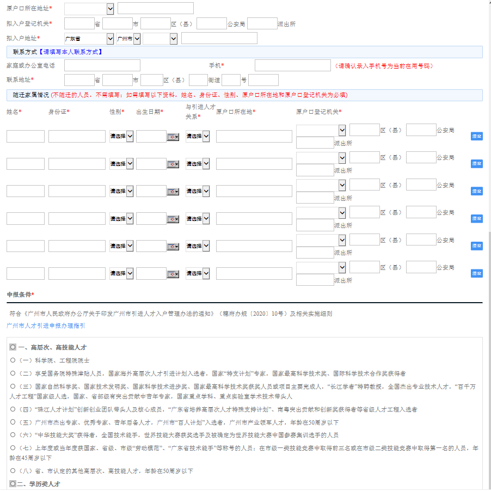
Task: Open 广州市人才引进申报办理指引 link
Action: [x=46, y=326]
